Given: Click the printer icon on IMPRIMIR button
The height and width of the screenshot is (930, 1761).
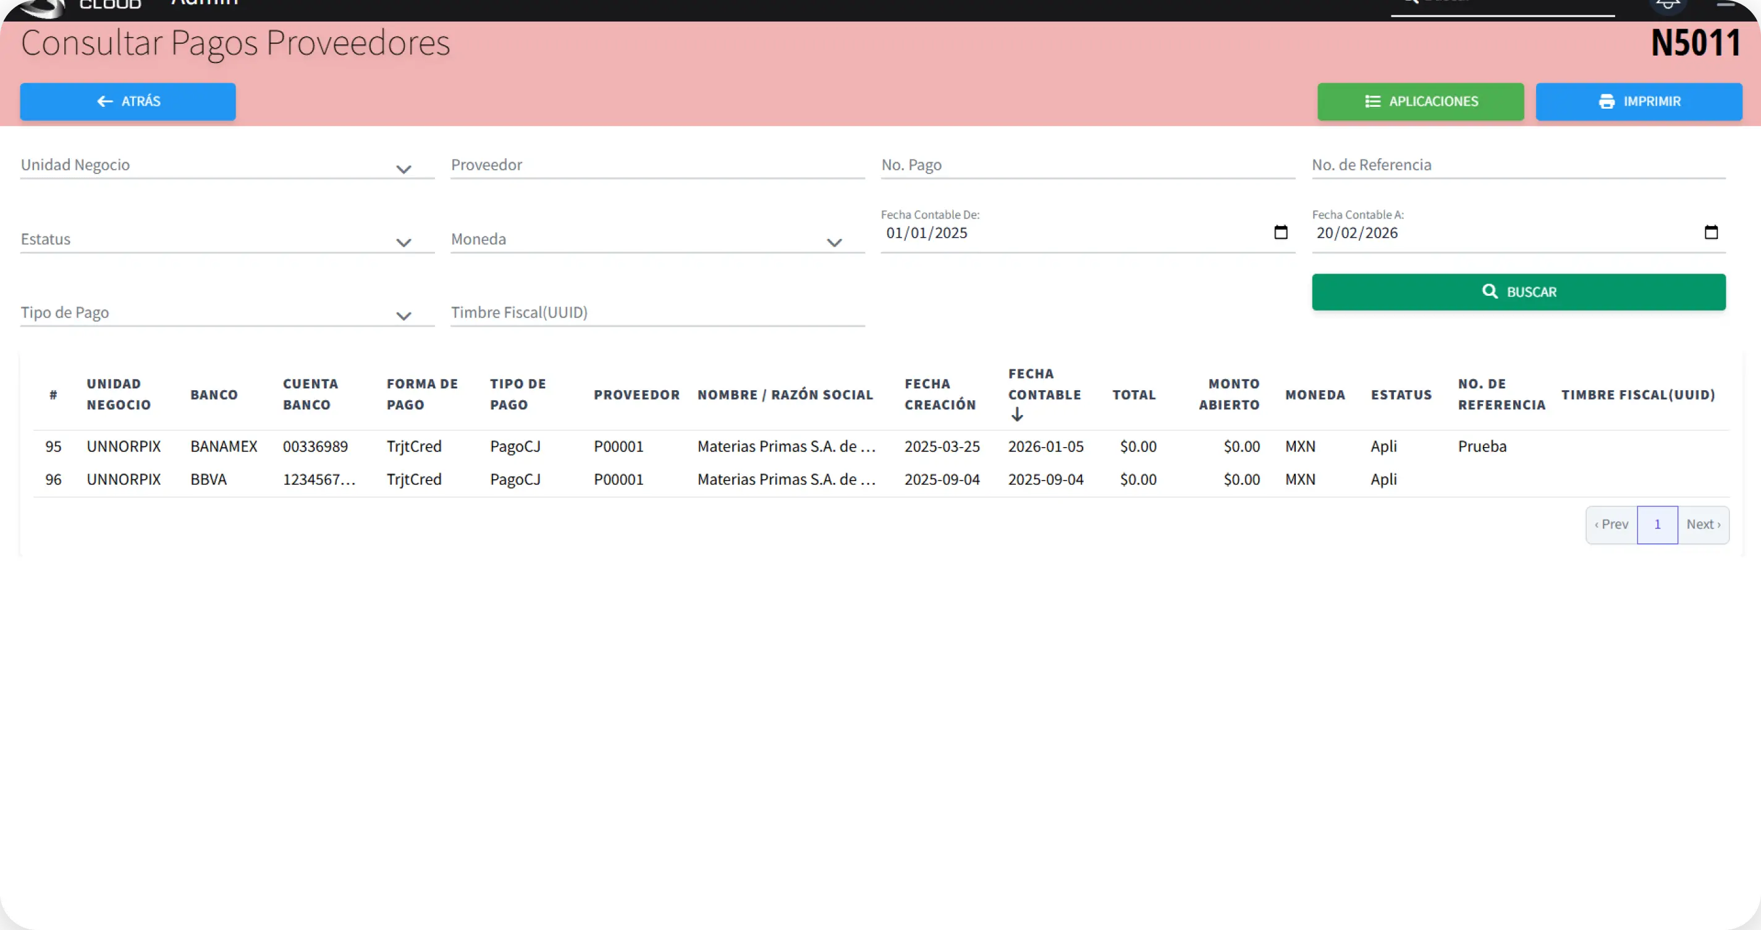Looking at the screenshot, I should (x=1606, y=101).
